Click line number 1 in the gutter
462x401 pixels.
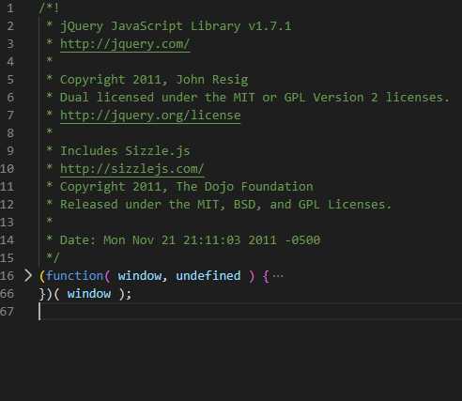(10, 8)
